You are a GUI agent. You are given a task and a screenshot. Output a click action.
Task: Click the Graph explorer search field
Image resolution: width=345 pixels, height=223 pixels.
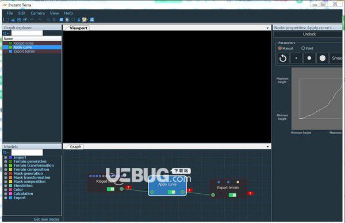[27, 33]
